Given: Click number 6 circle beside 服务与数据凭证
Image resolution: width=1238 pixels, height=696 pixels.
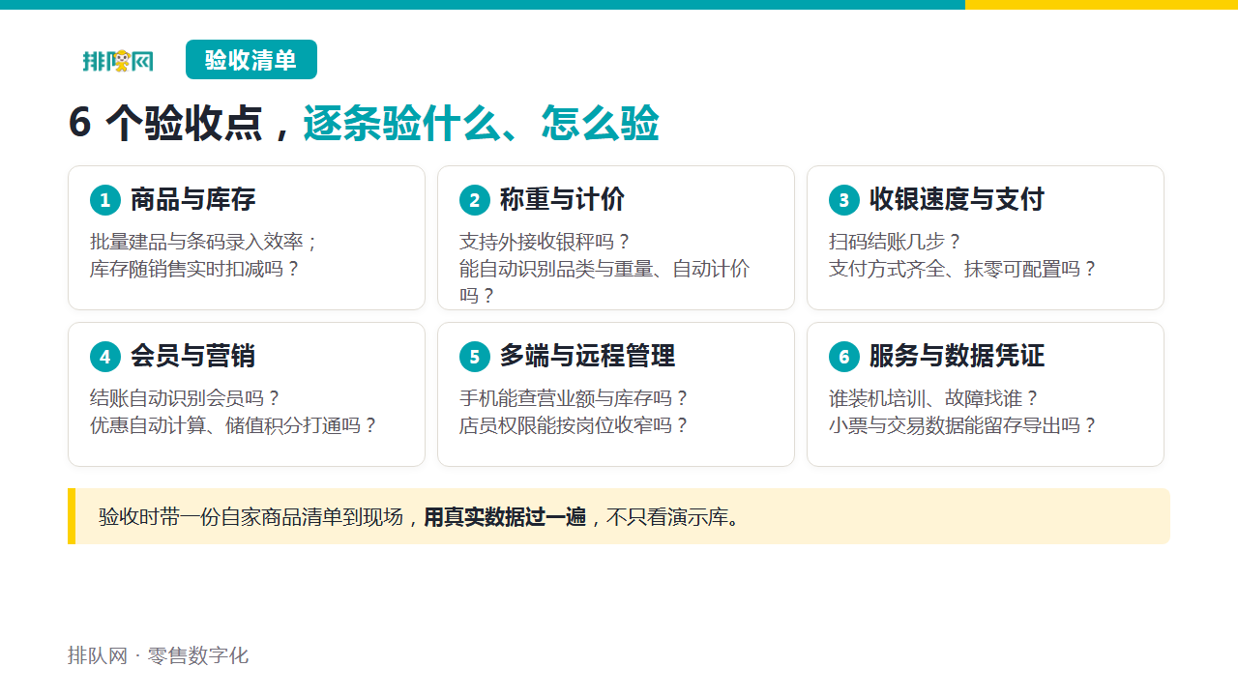Looking at the screenshot, I should point(843,357).
